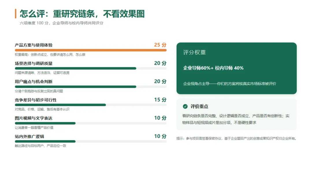Click the note 问题来源清晰、方法适当、证据可追溯
Screen dimensions: 312x174
(42, 73)
